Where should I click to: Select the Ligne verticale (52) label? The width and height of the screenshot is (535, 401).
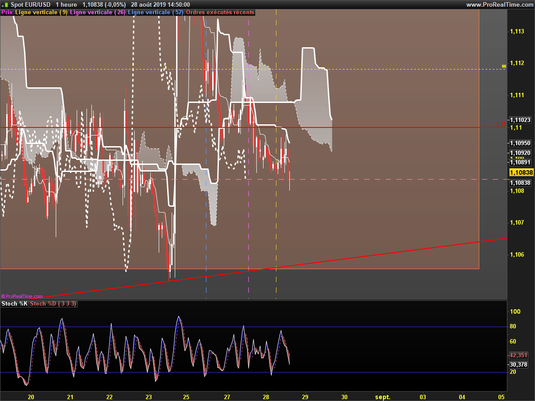tap(156, 12)
